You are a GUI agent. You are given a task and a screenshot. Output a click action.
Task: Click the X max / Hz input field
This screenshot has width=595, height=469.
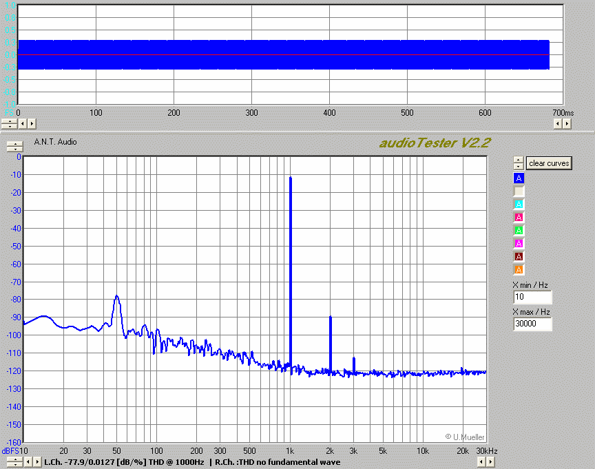(x=532, y=324)
